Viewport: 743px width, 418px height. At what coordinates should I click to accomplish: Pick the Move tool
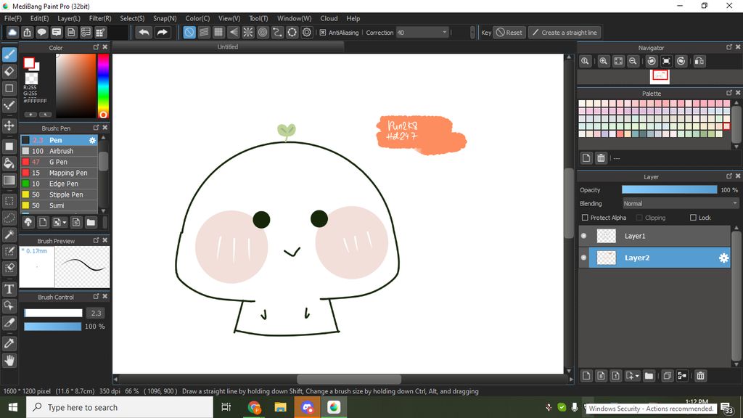point(9,126)
